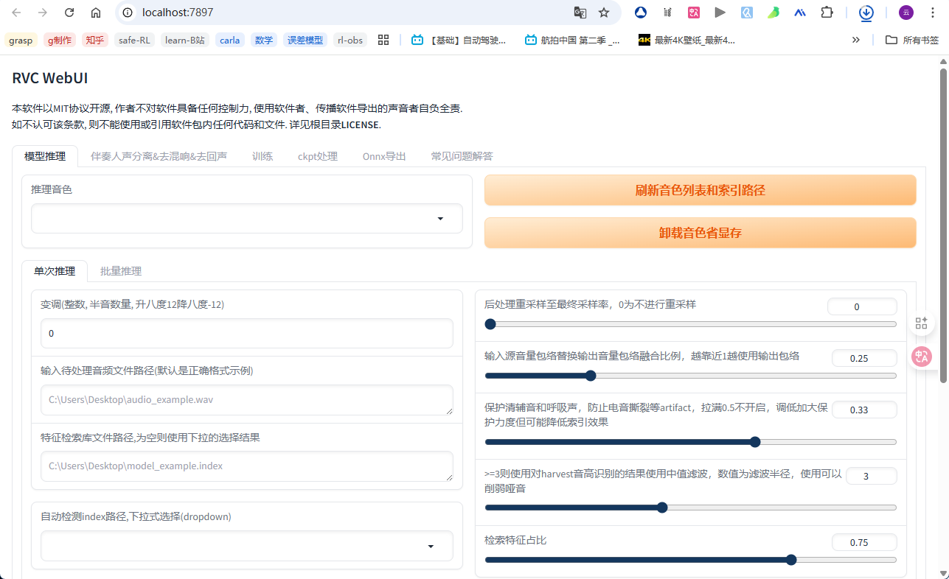Open the light-blue Q extension icon
The width and height of the screenshot is (949, 579).
point(747,13)
